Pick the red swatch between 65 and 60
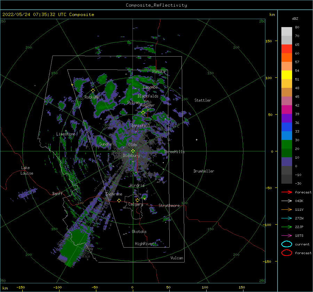Viewport: 313px width, 292px height. click(287, 49)
